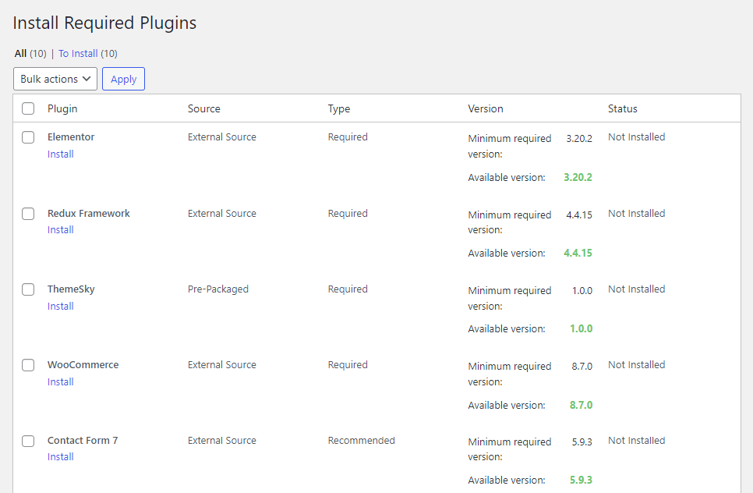Click Elementor's available version 3.20.2 in green
This screenshot has height=493, width=753.
tap(578, 177)
